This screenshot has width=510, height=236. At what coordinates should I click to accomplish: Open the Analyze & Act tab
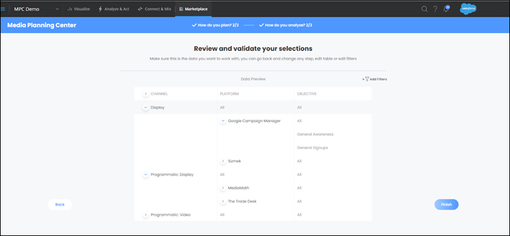coord(114,9)
